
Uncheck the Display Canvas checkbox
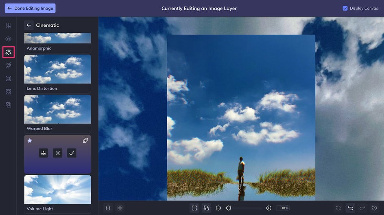coord(345,8)
